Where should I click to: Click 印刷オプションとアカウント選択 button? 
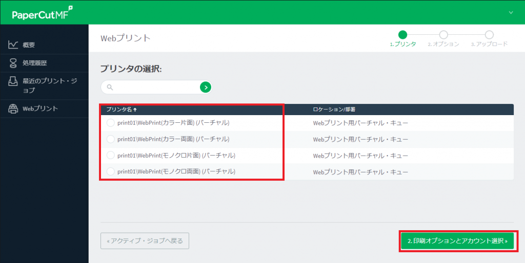(457, 240)
